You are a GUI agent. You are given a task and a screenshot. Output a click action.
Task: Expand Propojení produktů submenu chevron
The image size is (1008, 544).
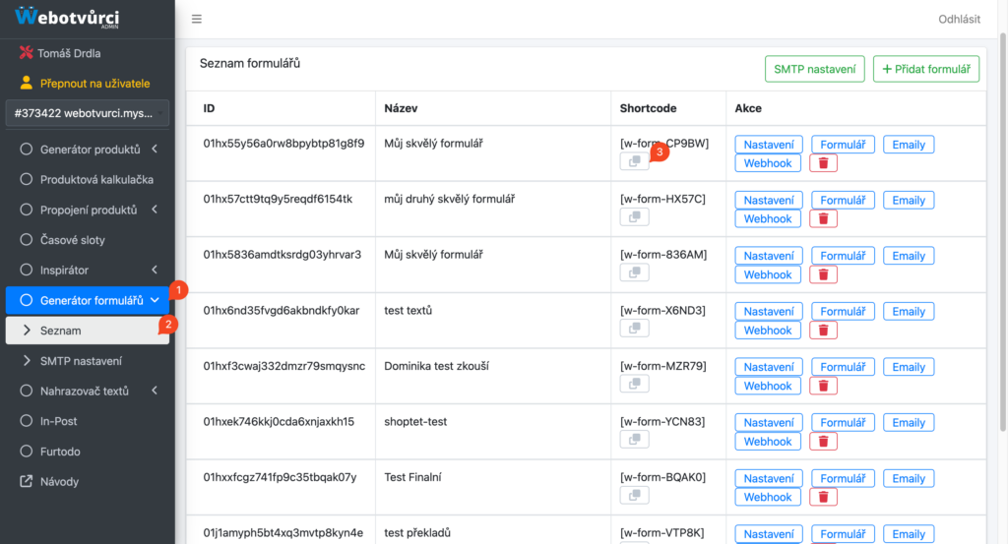point(155,210)
